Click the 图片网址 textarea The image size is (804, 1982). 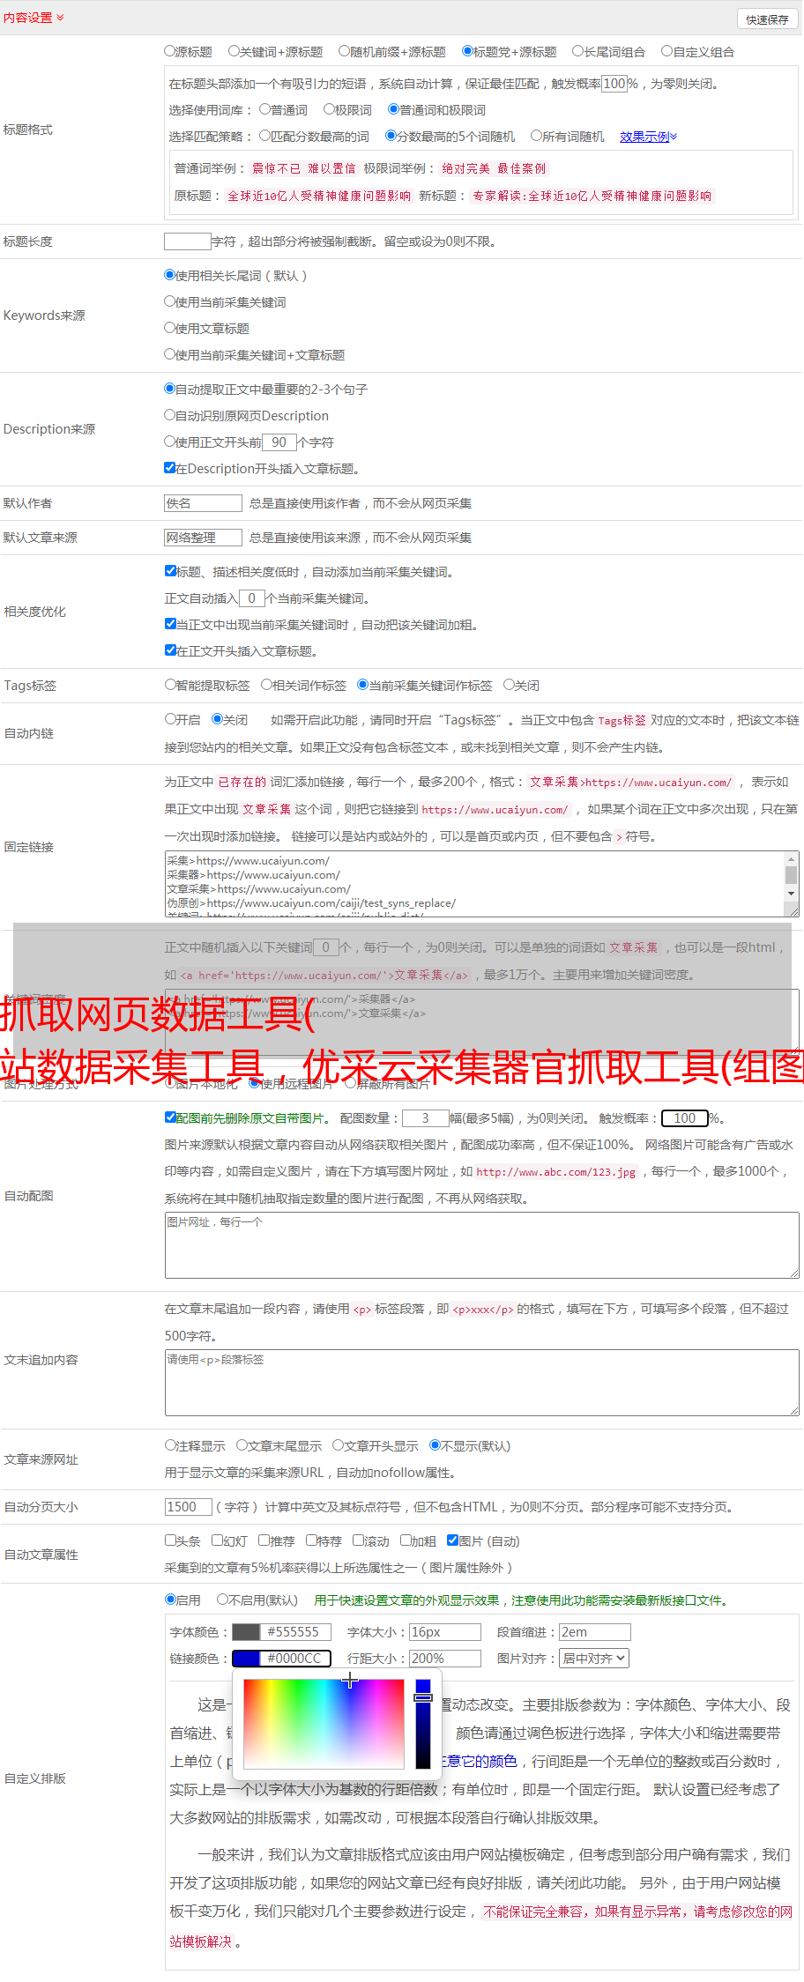tap(482, 1245)
